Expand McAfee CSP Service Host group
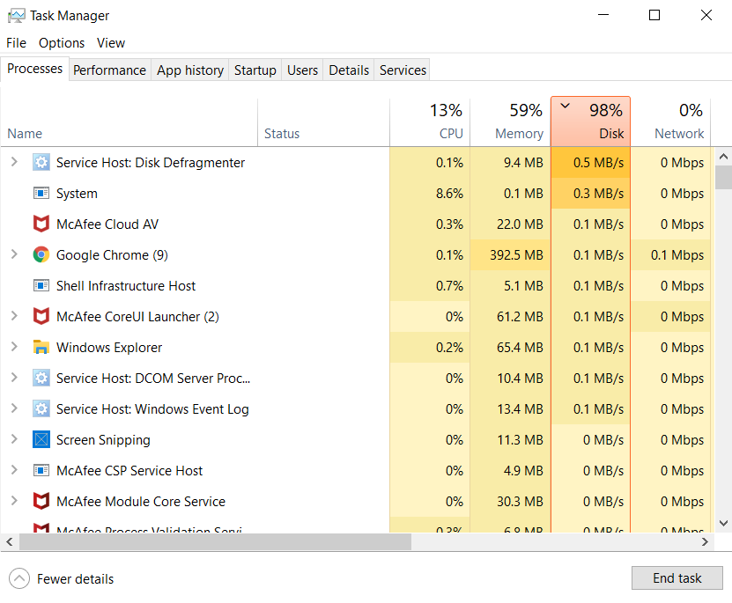This screenshot has height=603, width=732. 14,469
